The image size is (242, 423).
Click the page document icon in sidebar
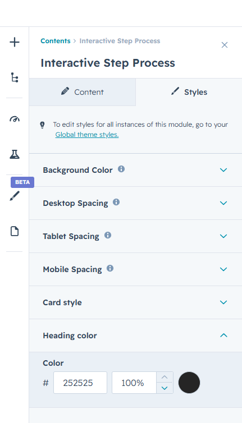[x=15, y=231]
